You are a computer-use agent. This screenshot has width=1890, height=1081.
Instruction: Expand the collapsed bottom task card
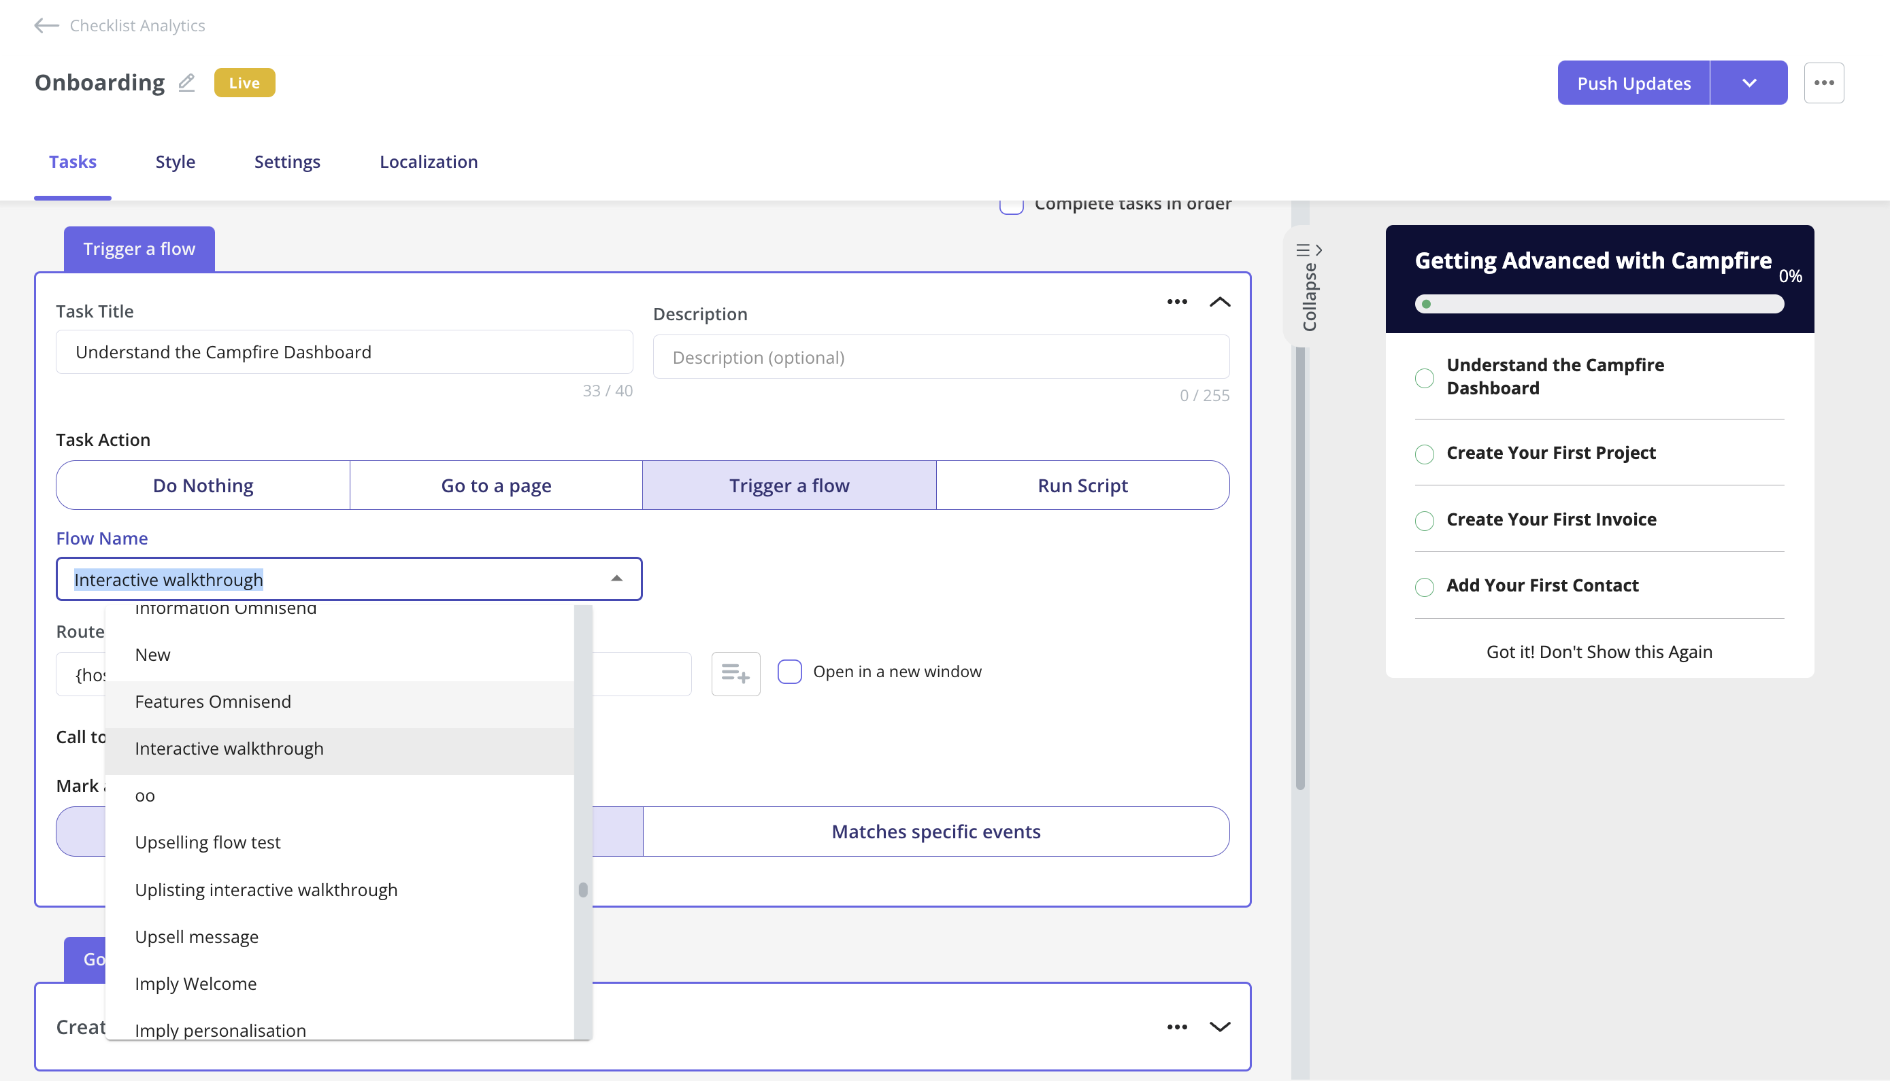click(1219, 1027)
